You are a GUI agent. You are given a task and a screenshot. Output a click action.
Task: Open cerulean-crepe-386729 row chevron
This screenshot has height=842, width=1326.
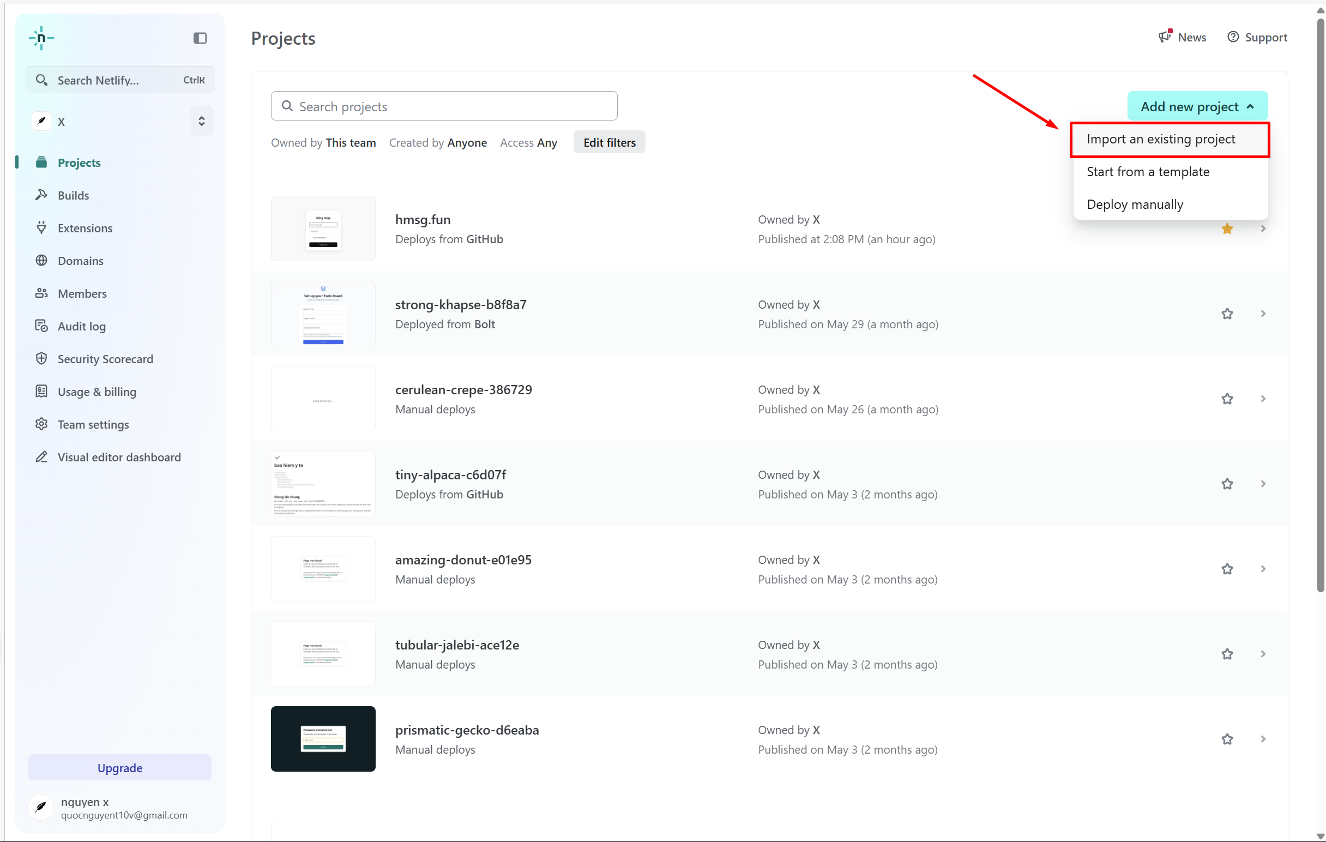coord(1263,399)
